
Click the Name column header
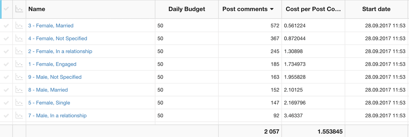(x=37, y=9)
